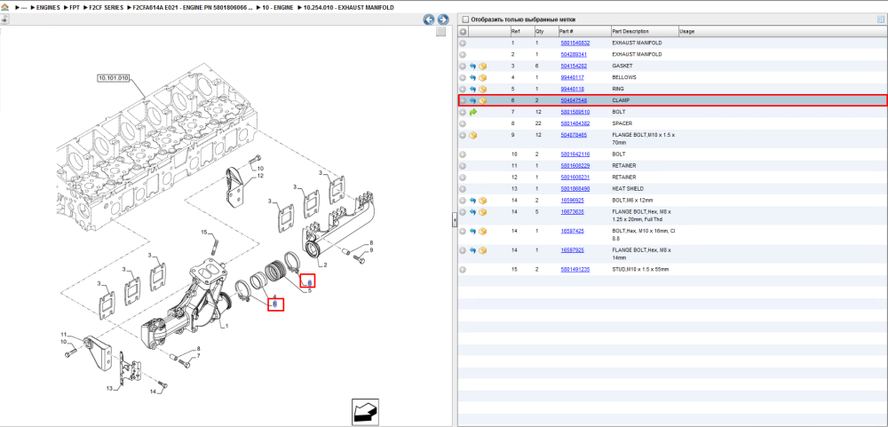Select the circle marker on ref 10 BOLT row
The width and height of the screenshot is (888, 427).
click(463, 154)
